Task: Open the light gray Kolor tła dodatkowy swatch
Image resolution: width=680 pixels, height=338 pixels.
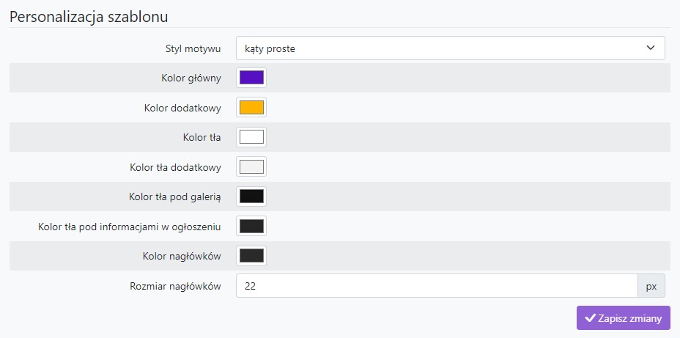Action: pyautogui.click(x=251, y=166)
